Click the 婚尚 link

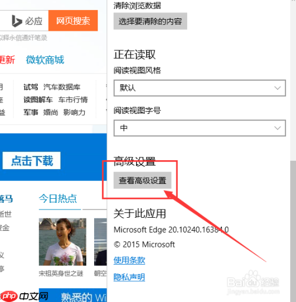[51, 112]
